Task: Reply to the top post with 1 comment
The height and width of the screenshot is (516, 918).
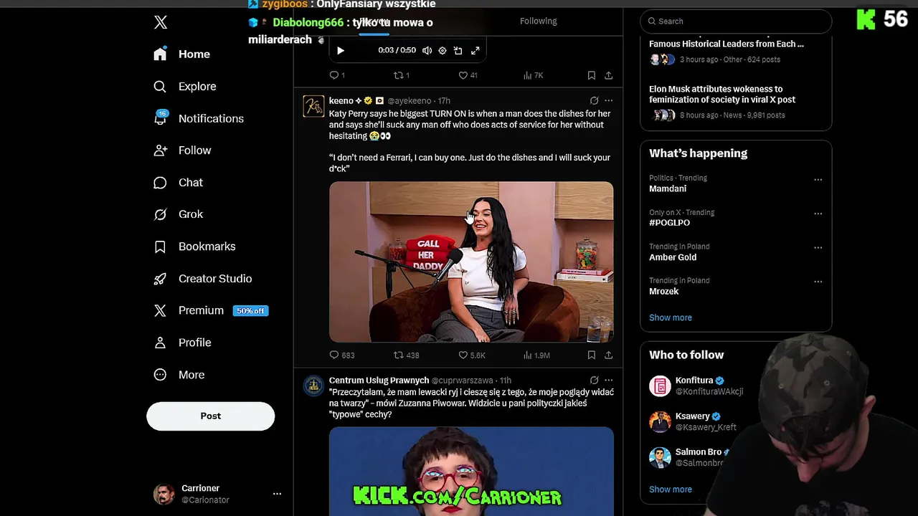Action: coord(336,75)
